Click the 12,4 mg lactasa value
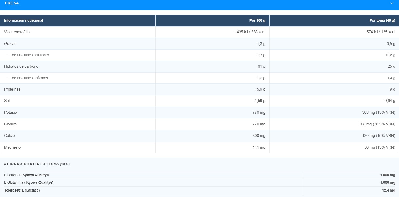399x197 pixels. click(x=389, y=190)
